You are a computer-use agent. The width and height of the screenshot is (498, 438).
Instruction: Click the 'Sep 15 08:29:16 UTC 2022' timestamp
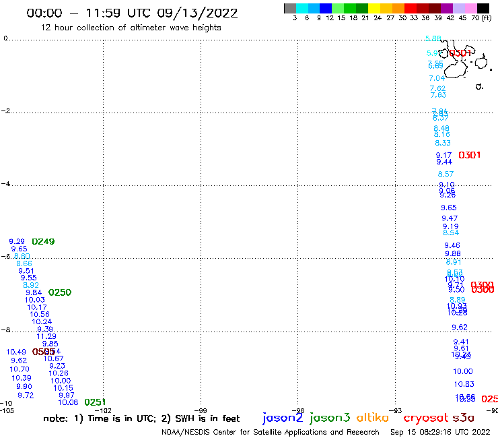tap(440, 432)
